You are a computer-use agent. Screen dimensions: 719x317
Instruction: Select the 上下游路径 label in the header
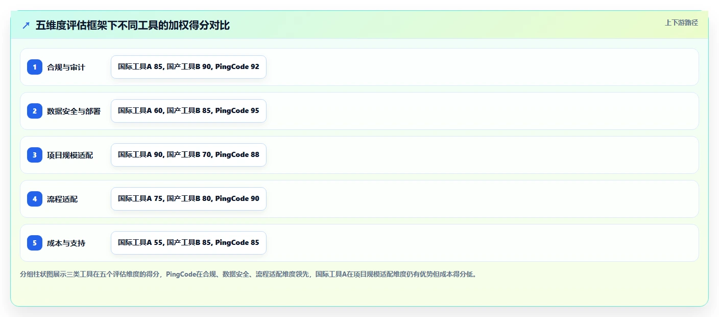point(681,22)
